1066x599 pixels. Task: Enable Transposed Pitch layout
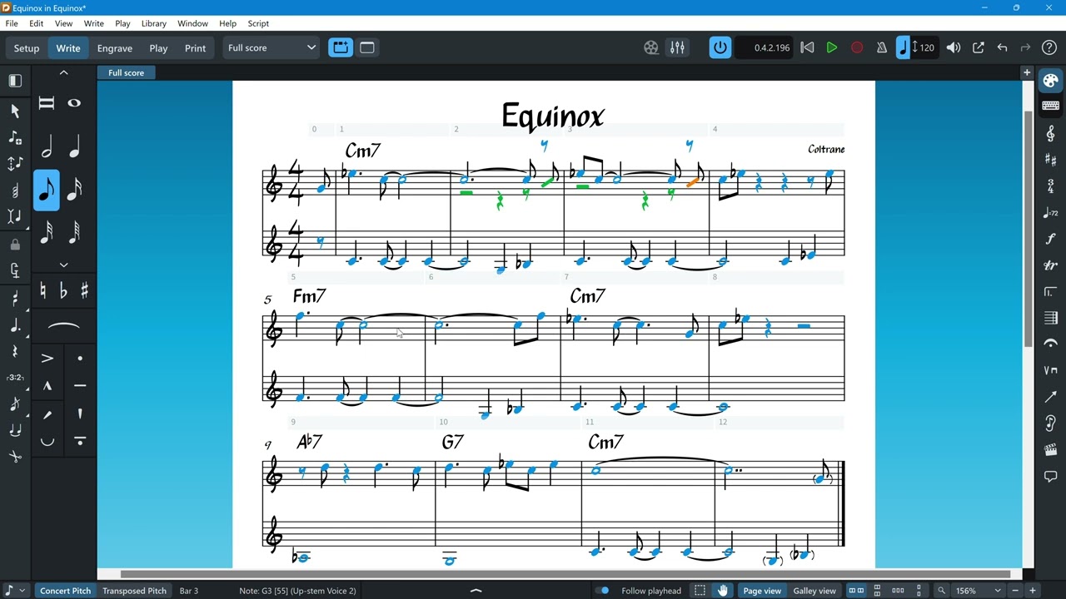coord(135,591)
